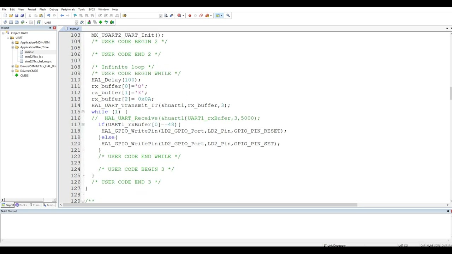Start the debug session magnifier icon
The height and width of the screenshot is (254, 452).
[179, 16]
